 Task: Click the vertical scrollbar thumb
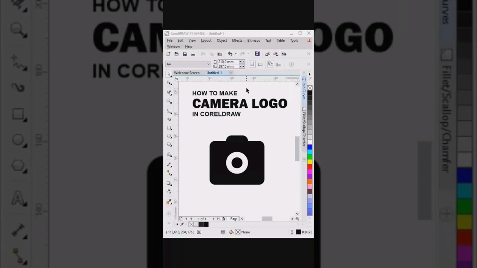point(297,149)
